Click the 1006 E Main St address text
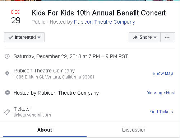Viewport: 180px width, 138px height. pyautogui.click(x=54, y=77)
